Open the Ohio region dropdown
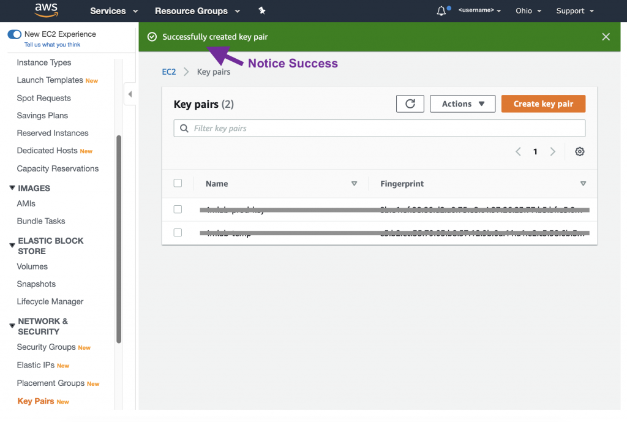This screenshot has width=627, height=422. point(528,11)
